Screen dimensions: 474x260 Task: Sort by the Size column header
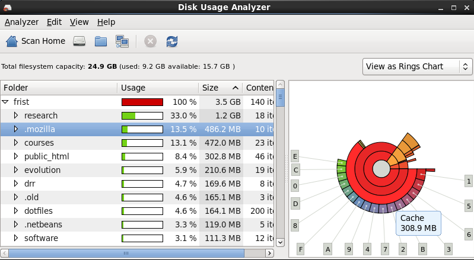click(220, 88)
